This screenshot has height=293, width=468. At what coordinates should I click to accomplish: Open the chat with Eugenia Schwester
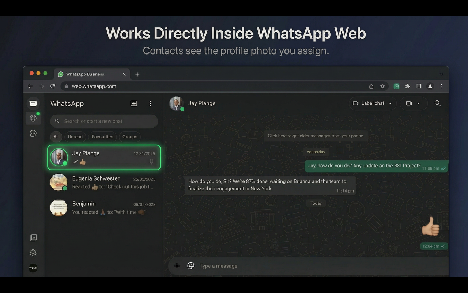coord(104,182)
